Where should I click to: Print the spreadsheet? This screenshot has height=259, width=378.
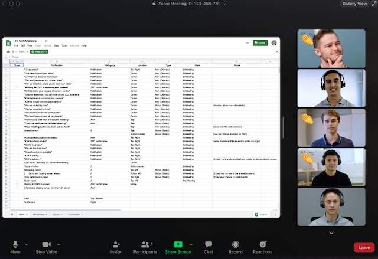(8, 52)
